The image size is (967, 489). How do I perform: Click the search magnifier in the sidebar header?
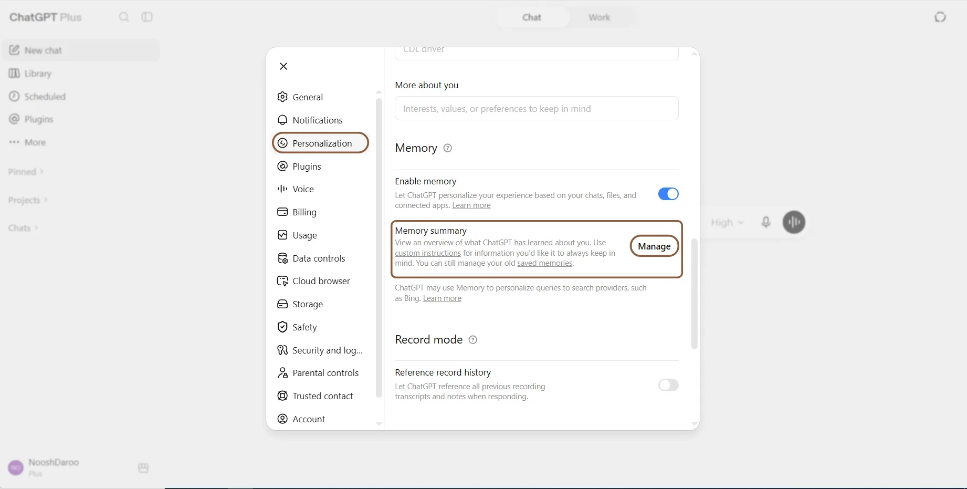click(x=124, y=17)
